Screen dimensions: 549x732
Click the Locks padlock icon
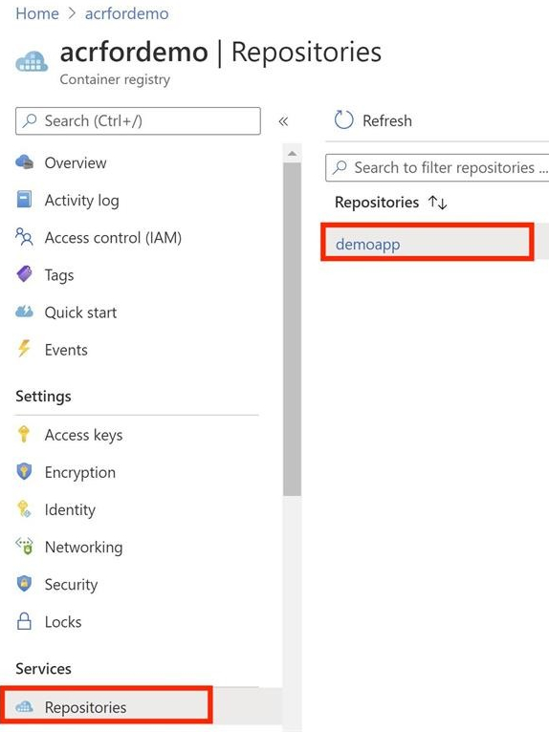[24, 621]
